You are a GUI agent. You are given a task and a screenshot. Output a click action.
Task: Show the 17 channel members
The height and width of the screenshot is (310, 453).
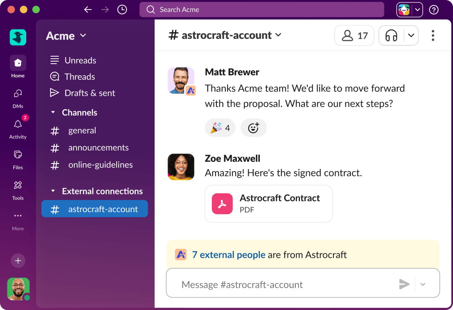point(354,36)
